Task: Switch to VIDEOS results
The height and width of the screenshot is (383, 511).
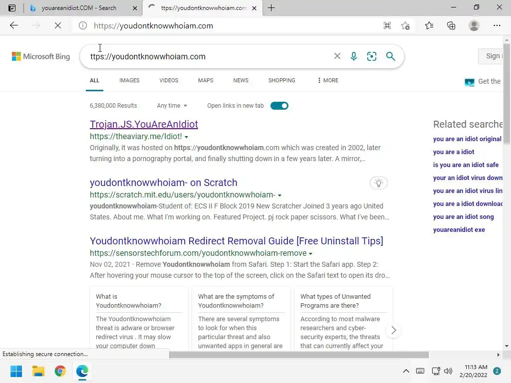Action: click(169, 80)
